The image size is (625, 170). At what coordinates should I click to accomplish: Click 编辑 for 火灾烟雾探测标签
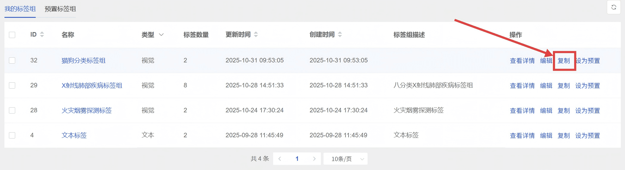point(546,111)
